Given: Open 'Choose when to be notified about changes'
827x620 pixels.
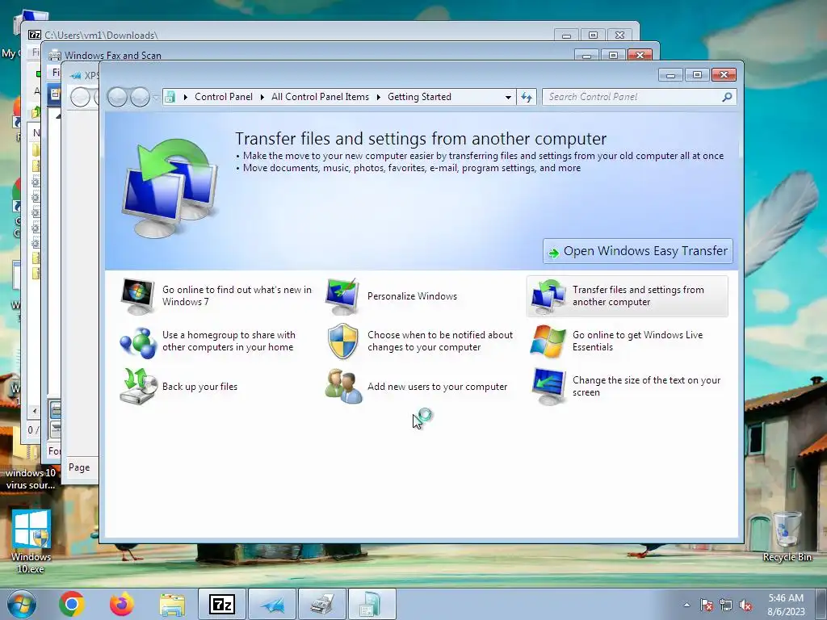Looking at the screenshot, I should (x=440, y=341).
